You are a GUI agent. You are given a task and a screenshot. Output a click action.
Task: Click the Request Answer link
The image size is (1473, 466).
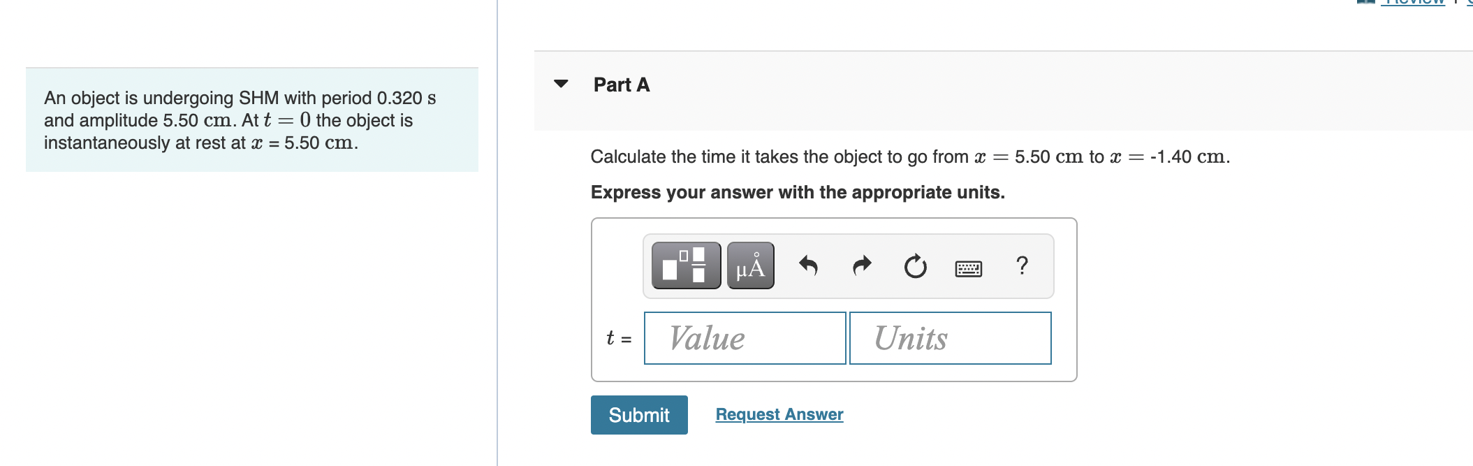[x=778, y=414]
